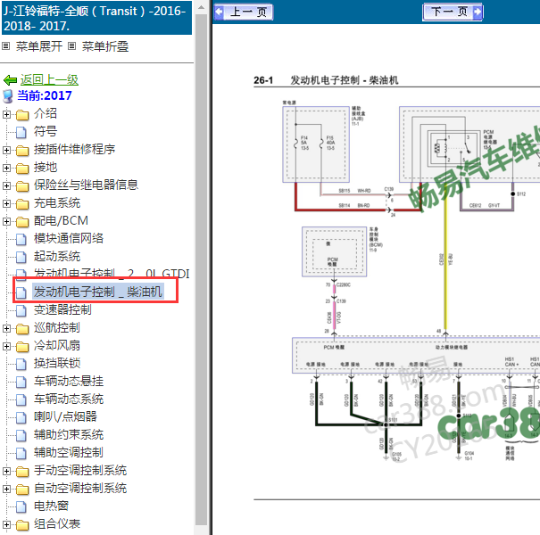
Task: Open the 符号 page
Action: pos(46,131)
